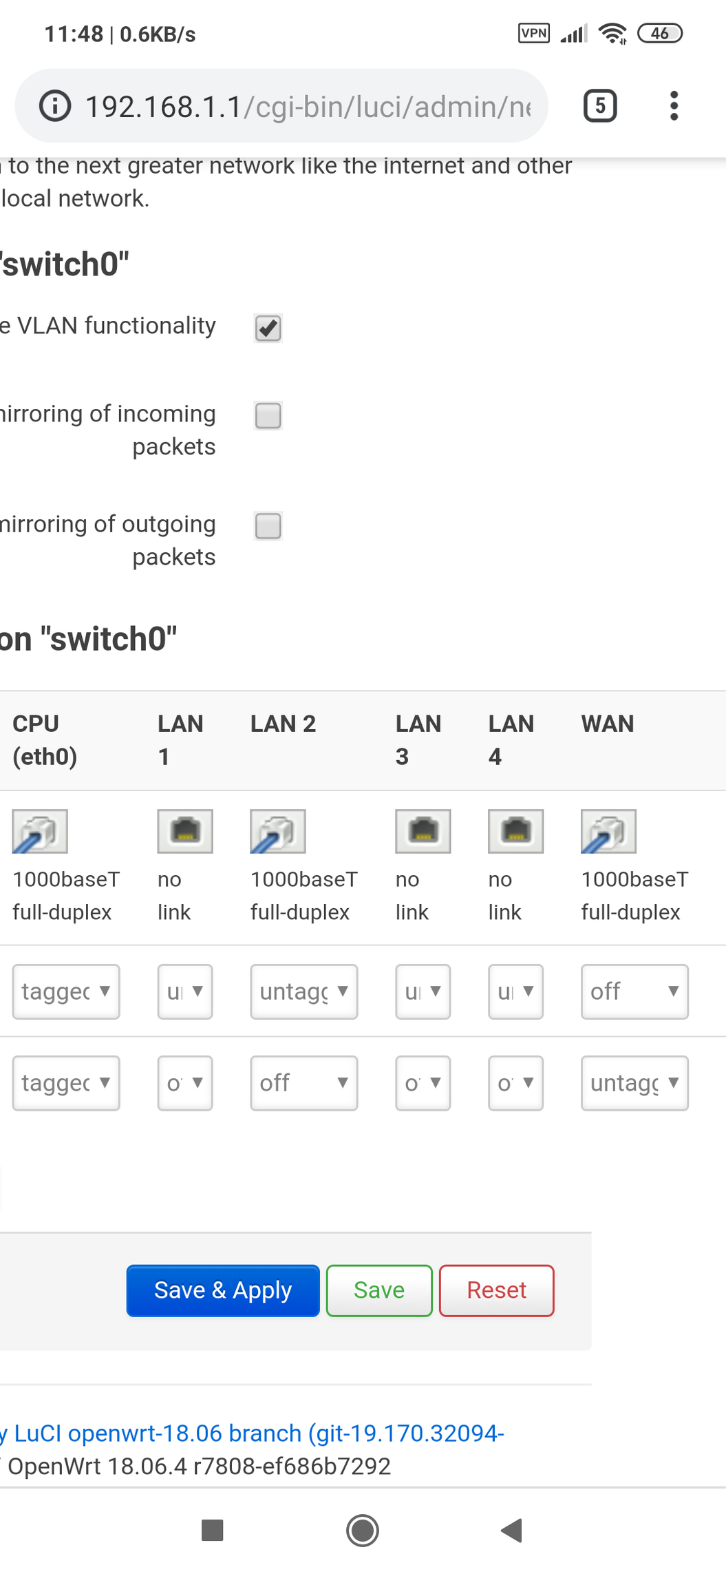Open second-row WAN untagged dropdown
This screenshot has height=1574, width=726.
point(634,1083)
